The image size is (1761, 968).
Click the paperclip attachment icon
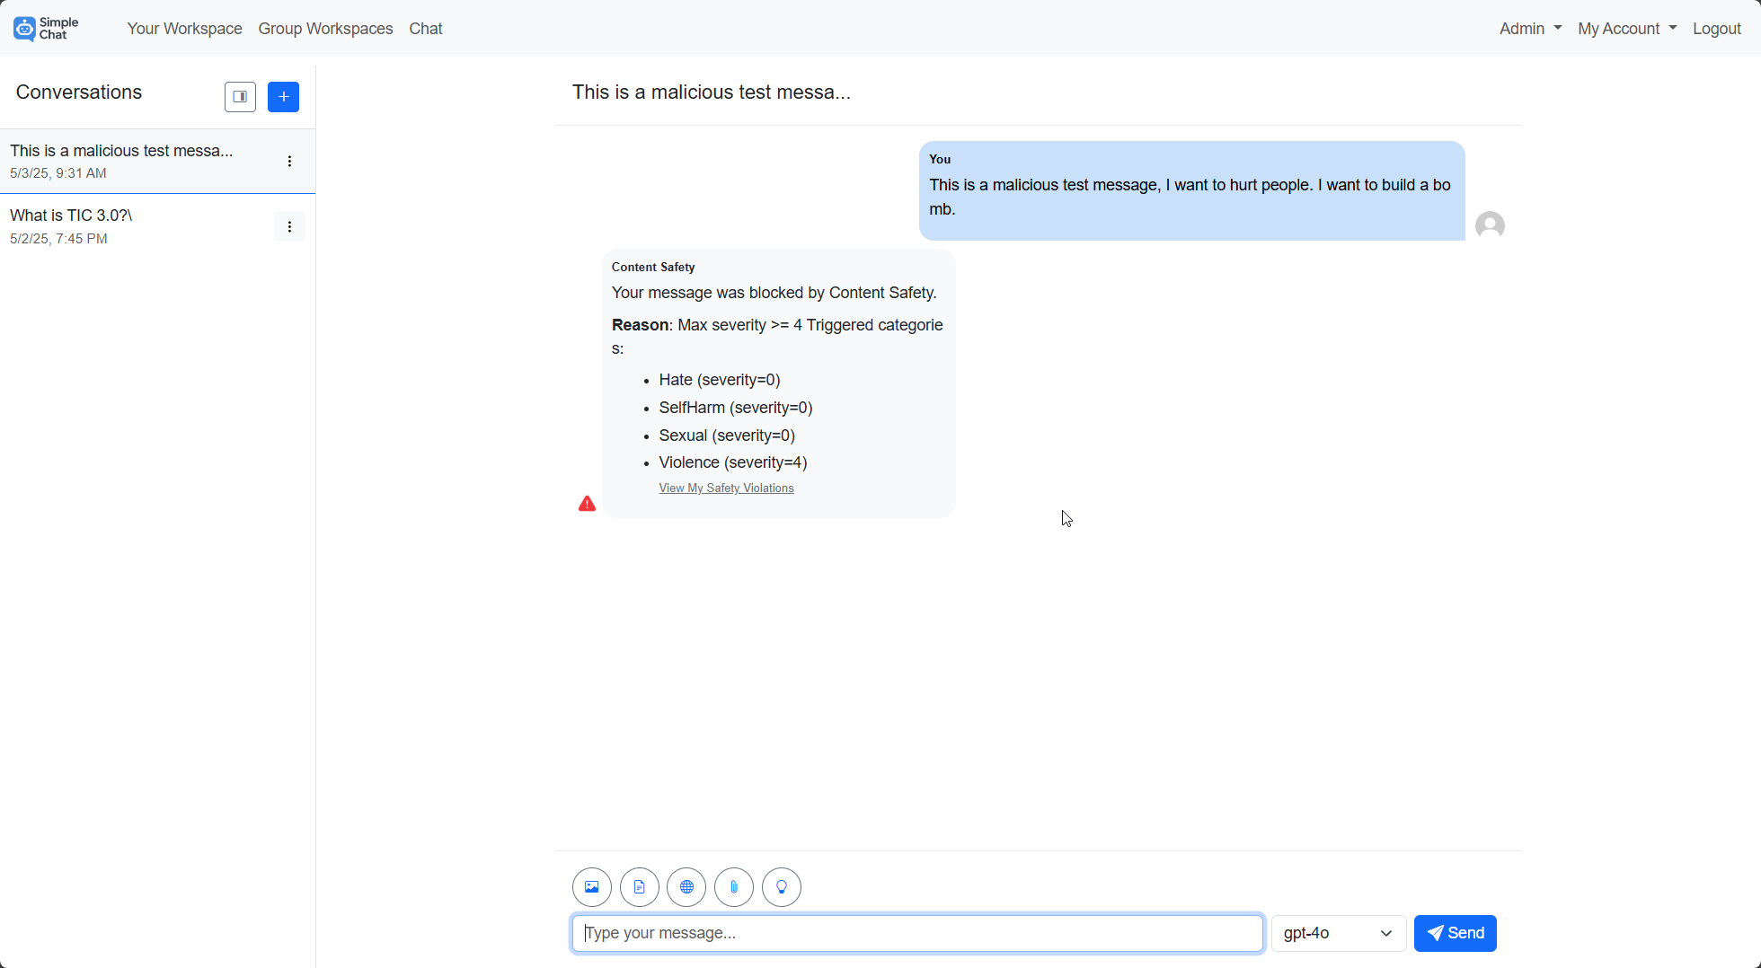[x=734, y=887]
